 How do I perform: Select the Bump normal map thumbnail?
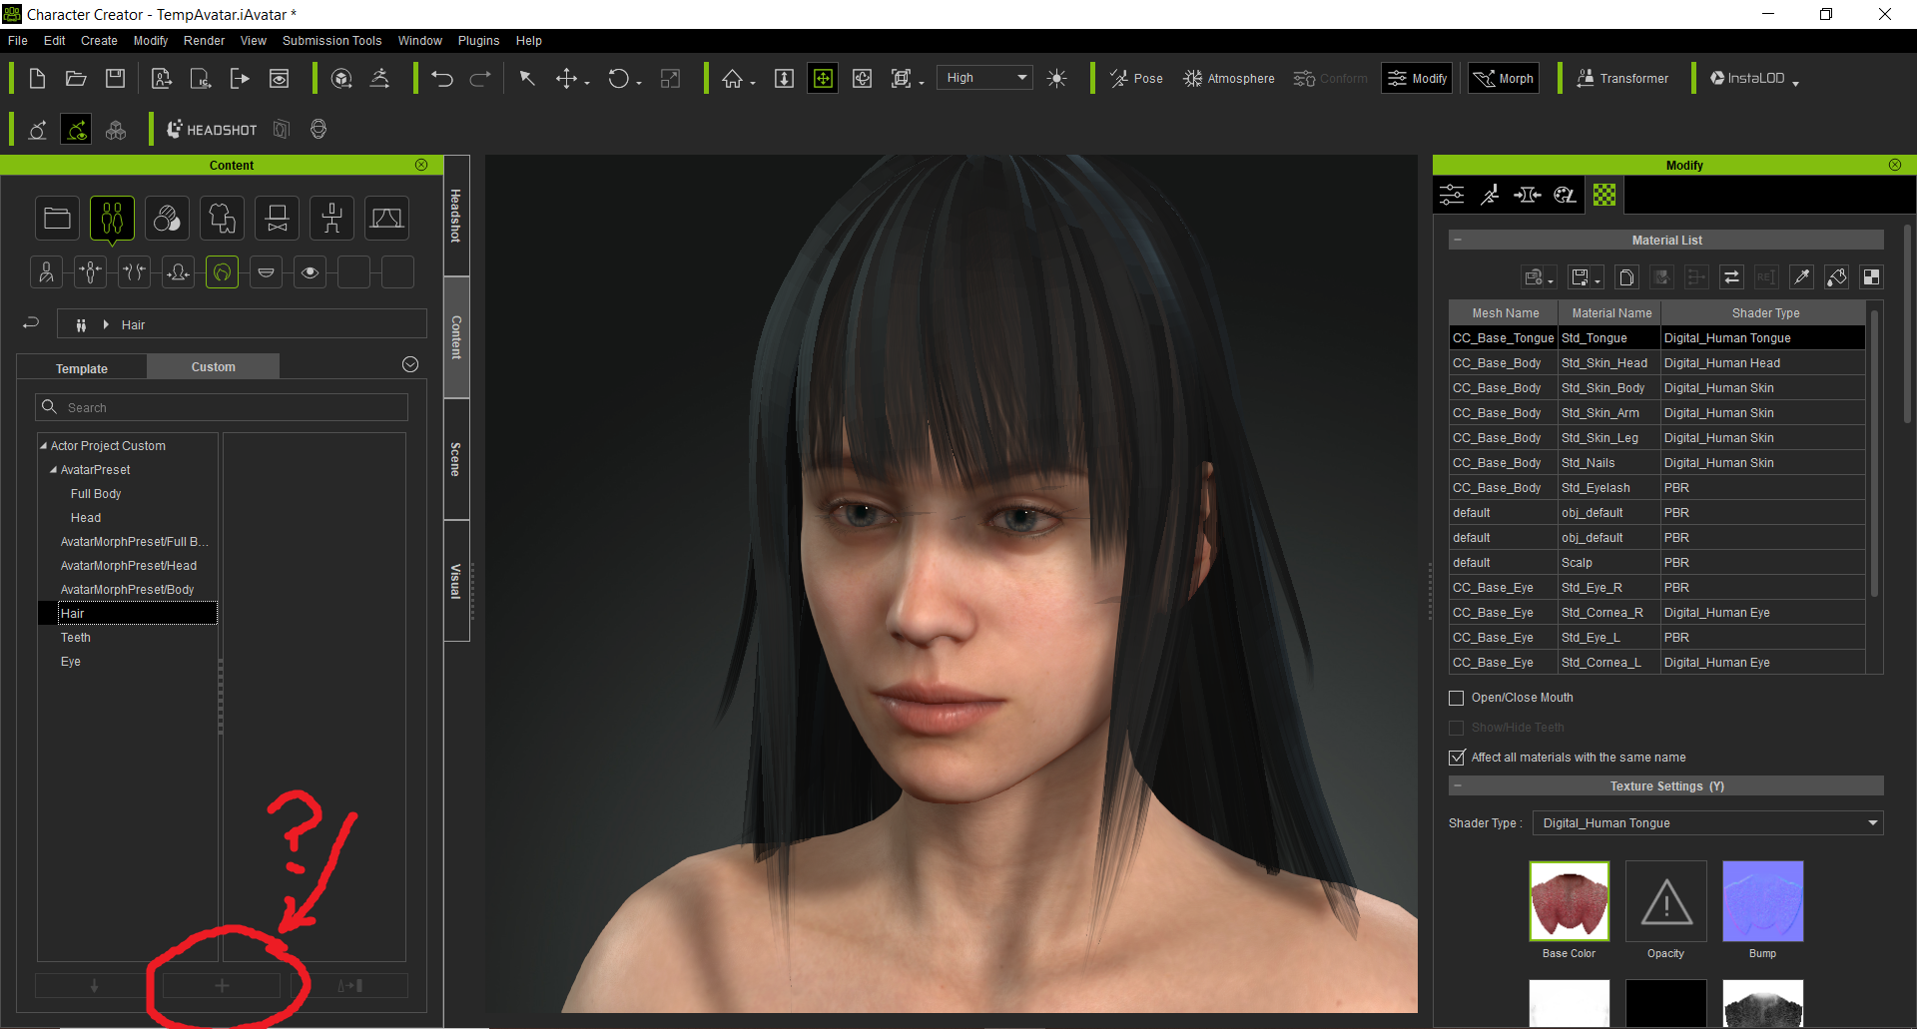pos(1762,901)
